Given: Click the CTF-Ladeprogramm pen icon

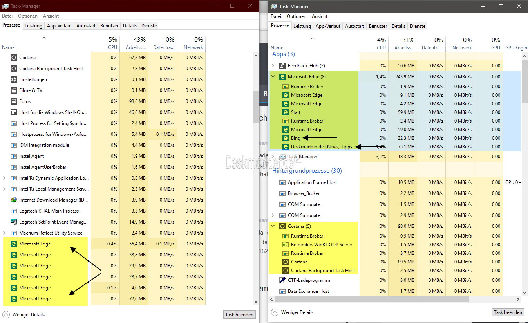Looking at the screenshot, I should point(282,280).
